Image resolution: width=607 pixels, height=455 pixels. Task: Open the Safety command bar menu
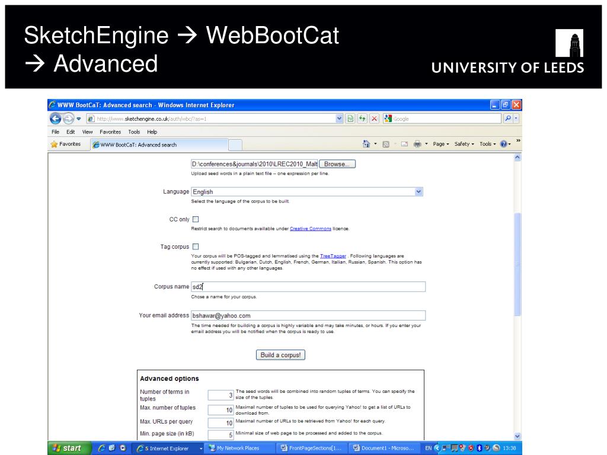pos(464,144)
